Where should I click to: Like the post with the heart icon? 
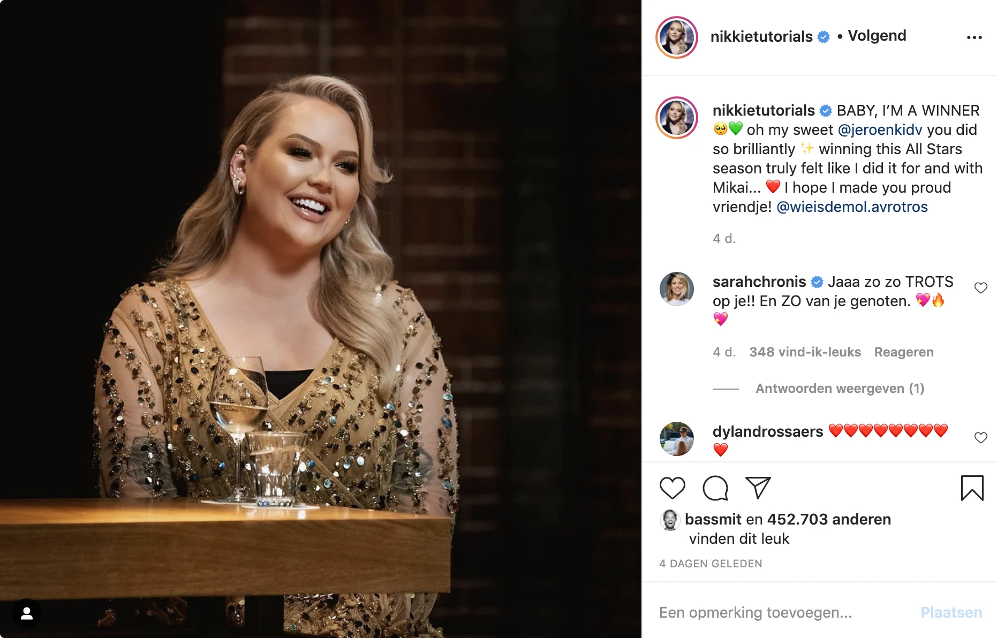[x=672, y=488]
